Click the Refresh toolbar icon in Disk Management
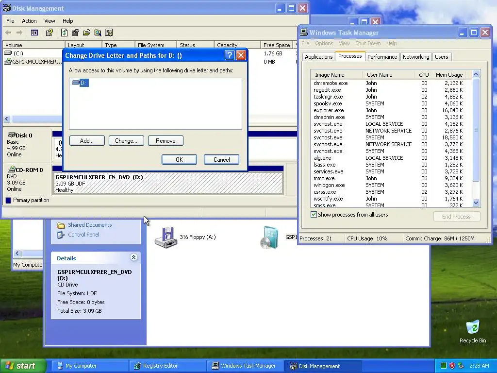Image resolution: width=497 pixels, height=373 pixels. coord(64,33)
